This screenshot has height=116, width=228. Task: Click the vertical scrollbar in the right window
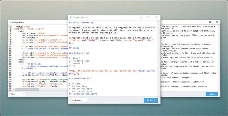click(219, 58)
